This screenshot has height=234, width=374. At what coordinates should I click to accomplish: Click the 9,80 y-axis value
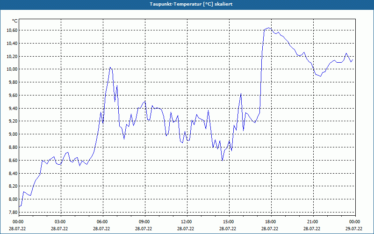coord(13,82)
